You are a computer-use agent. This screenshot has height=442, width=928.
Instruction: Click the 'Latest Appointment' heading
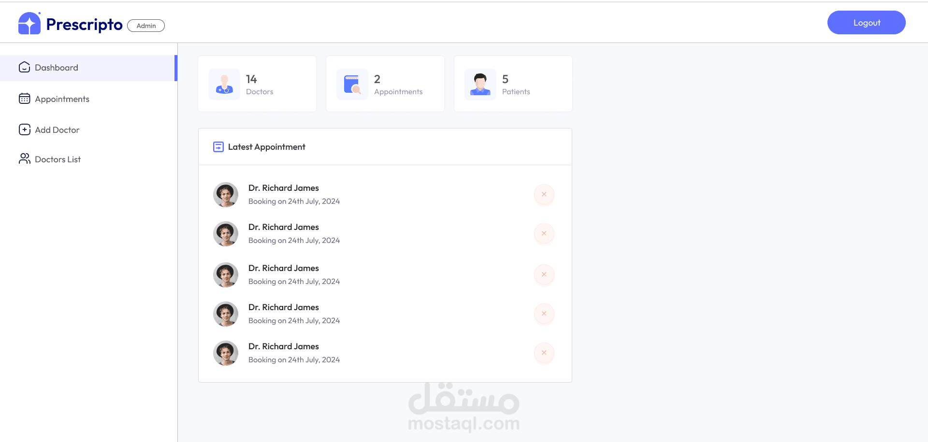pos(267,147)
